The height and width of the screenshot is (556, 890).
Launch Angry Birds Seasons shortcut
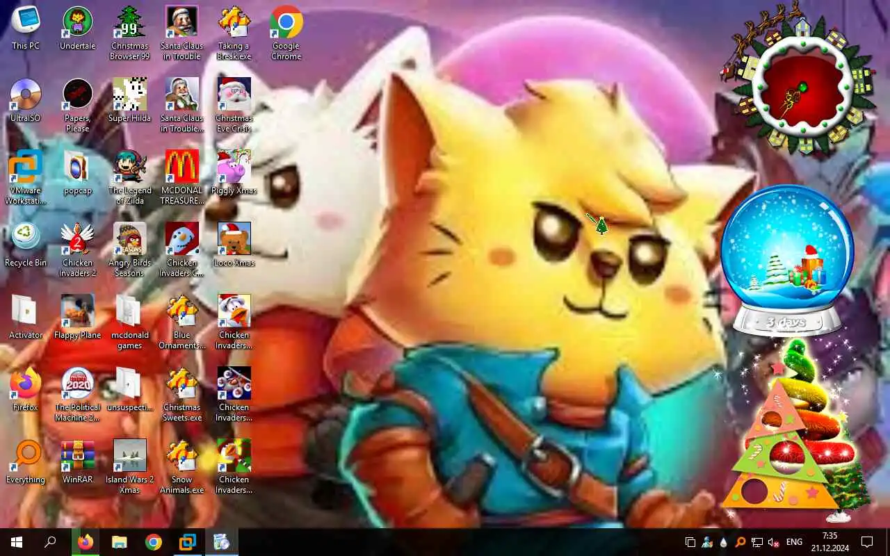130,251
